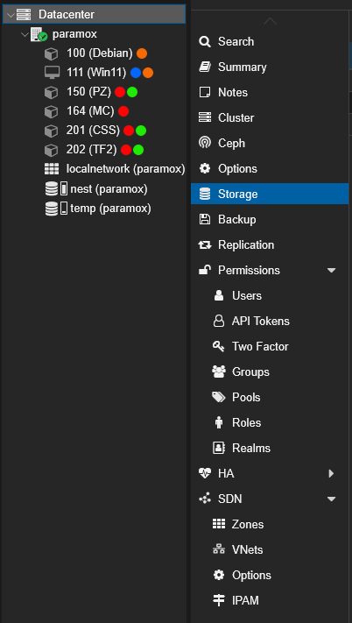This screenshot has width=352, height=623.
Task: Click the up chevron above the menu
Action: click(x=270, y=21)
